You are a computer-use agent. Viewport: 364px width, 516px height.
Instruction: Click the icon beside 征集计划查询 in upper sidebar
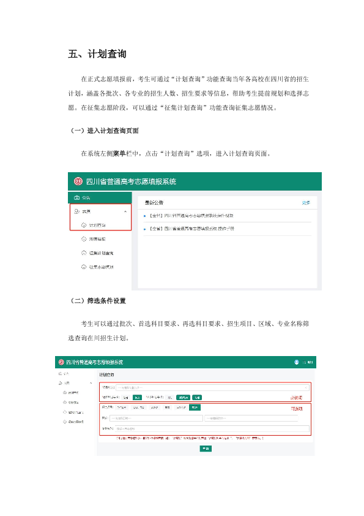click(84, 252)
